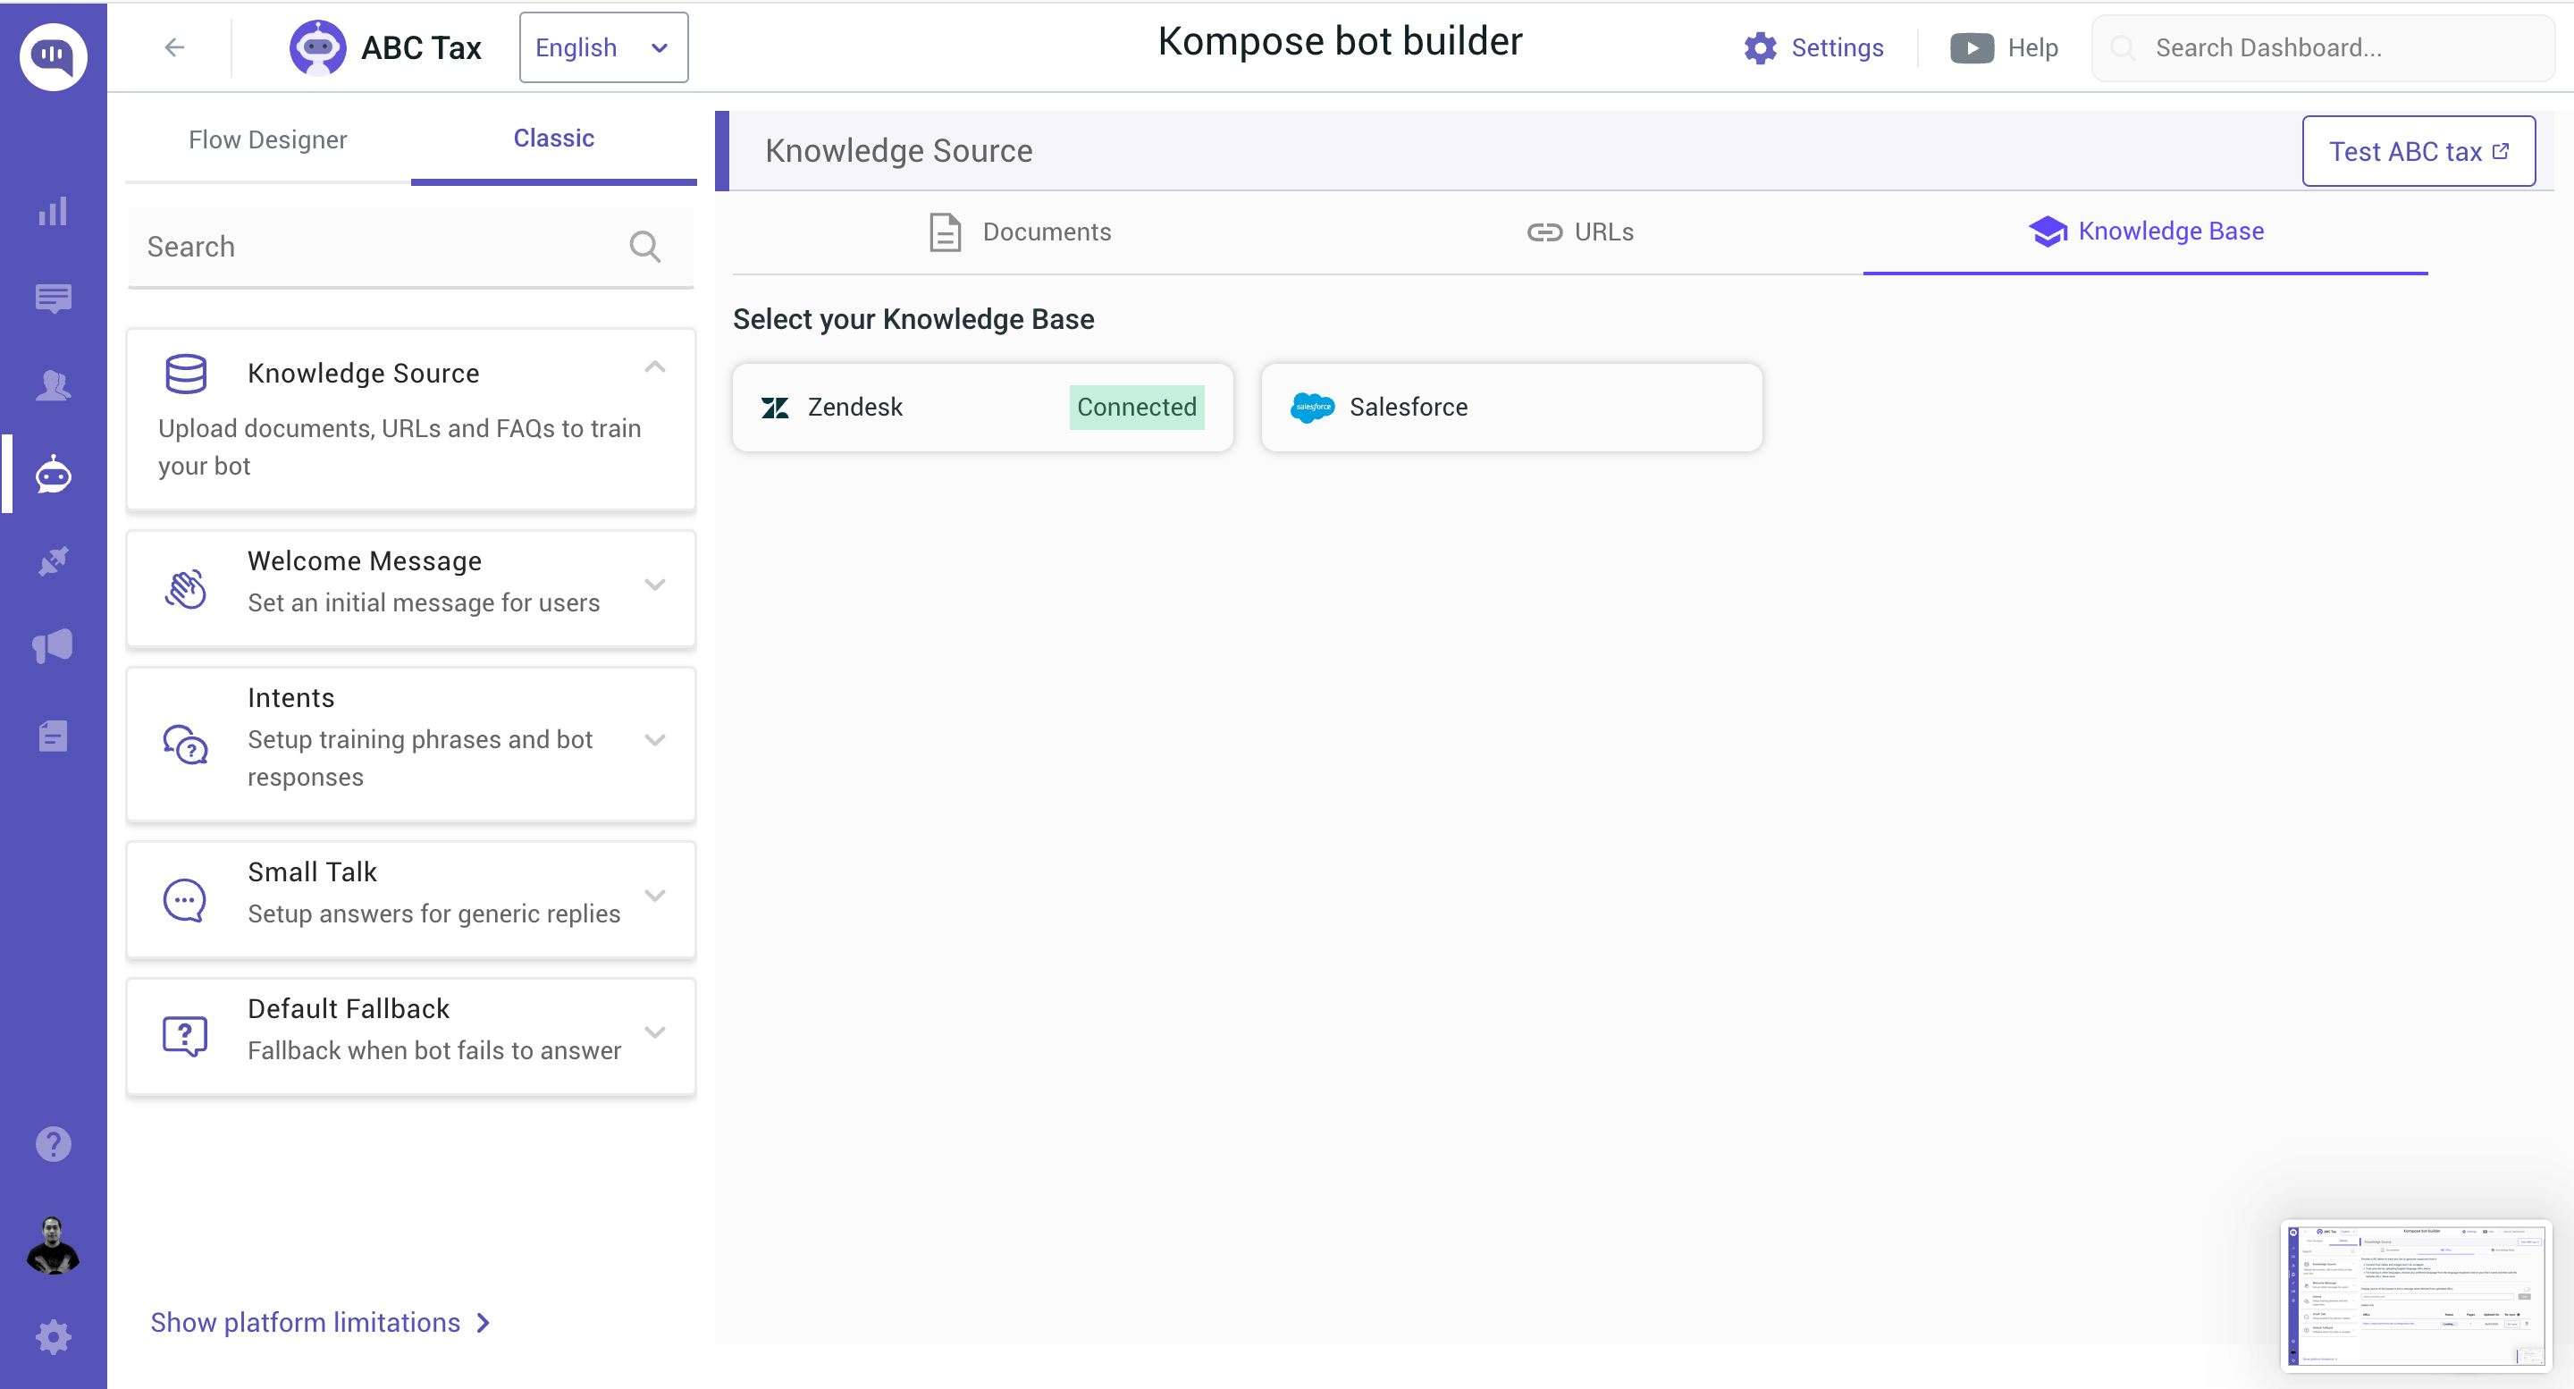Click the search magnifier icon in sidebar panel
This screenshot has width=2574, height=1389.
[x=644, y=247]
